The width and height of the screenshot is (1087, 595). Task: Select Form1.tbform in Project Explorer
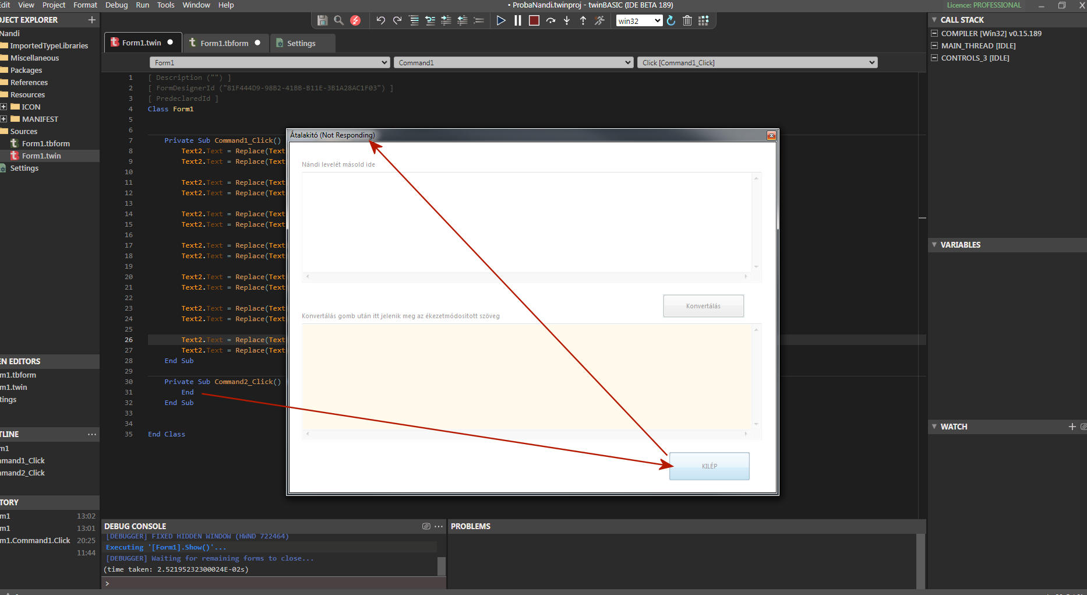click(x=45, y=143)
